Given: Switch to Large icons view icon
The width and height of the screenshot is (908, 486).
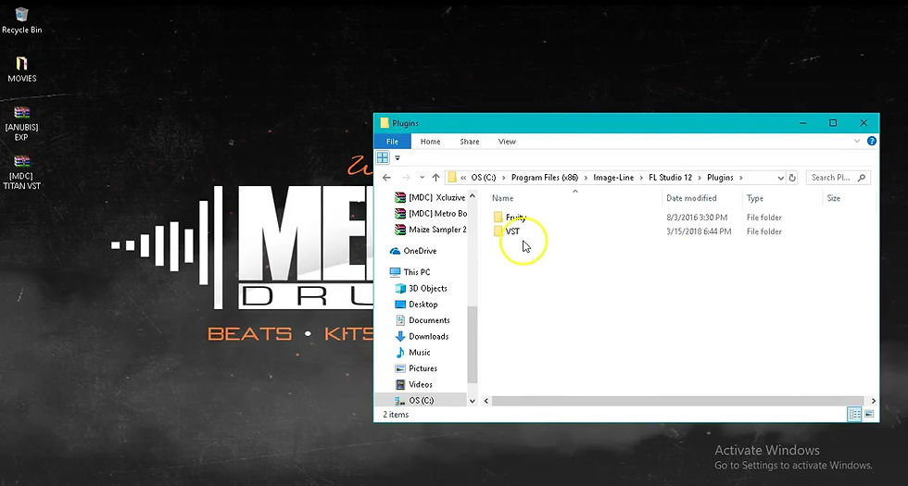Looking at the screenshot, I should pos(869,415).
